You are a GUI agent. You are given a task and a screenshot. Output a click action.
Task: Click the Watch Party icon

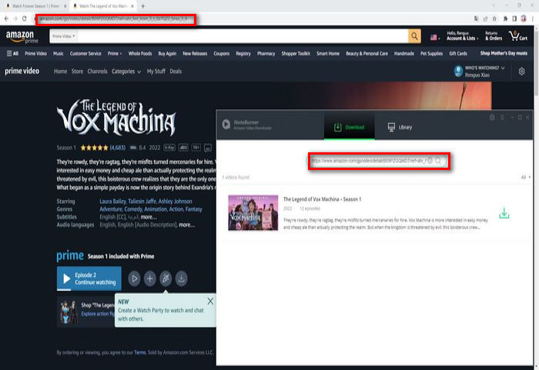coord(166,278)
